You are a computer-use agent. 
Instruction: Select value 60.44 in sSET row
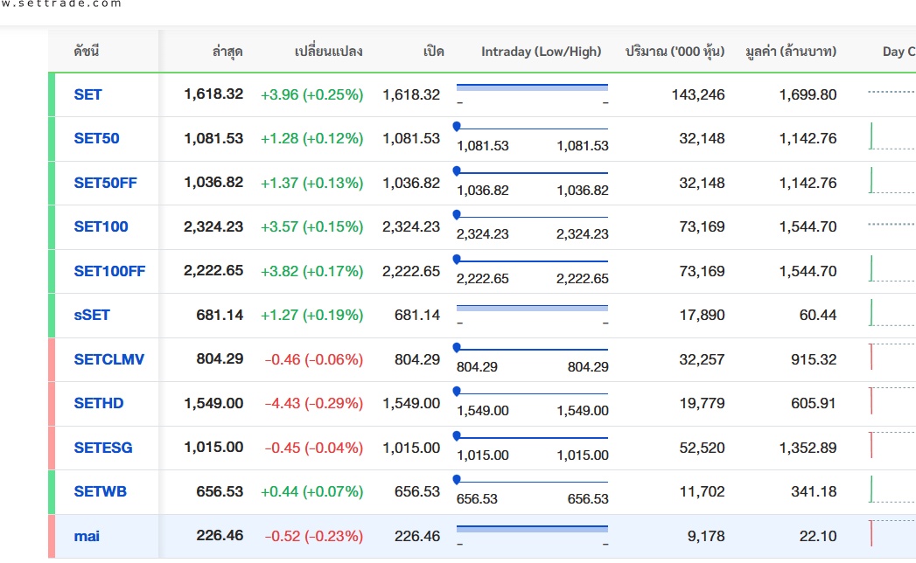coord(818,315)
